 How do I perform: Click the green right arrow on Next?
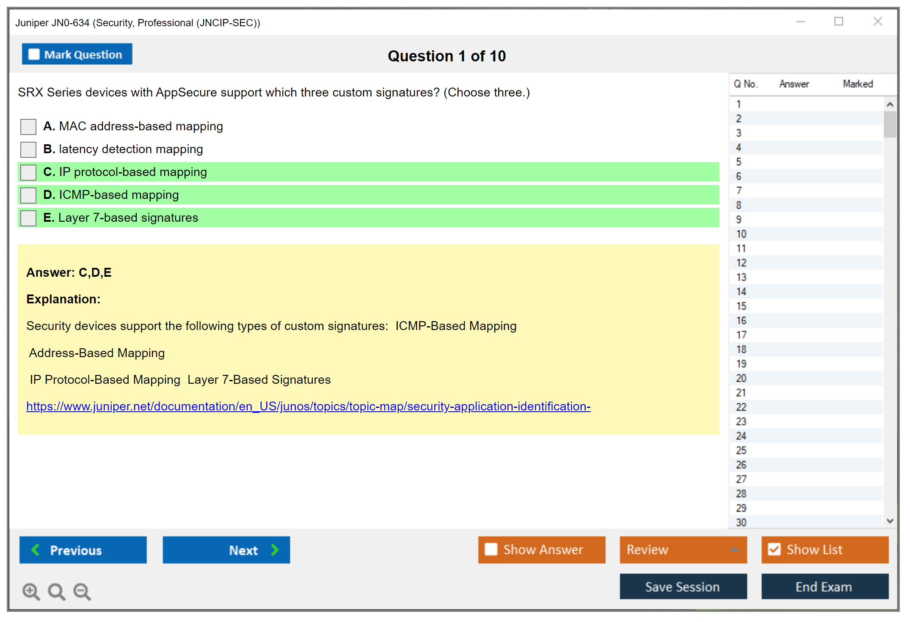click(275, 550)
